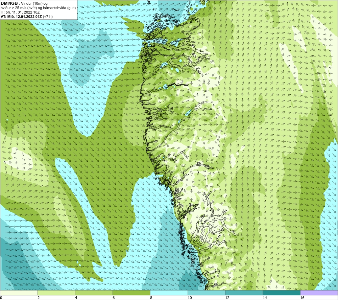Click the scale label '12'

[227, 298]
